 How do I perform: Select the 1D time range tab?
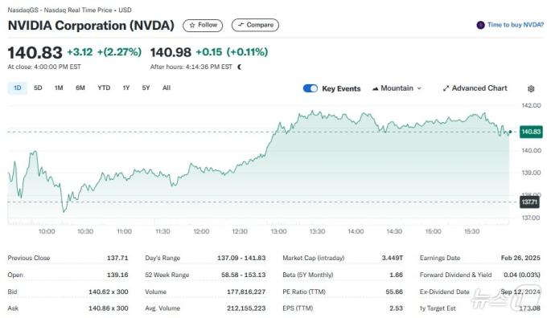tap(18, 88)
